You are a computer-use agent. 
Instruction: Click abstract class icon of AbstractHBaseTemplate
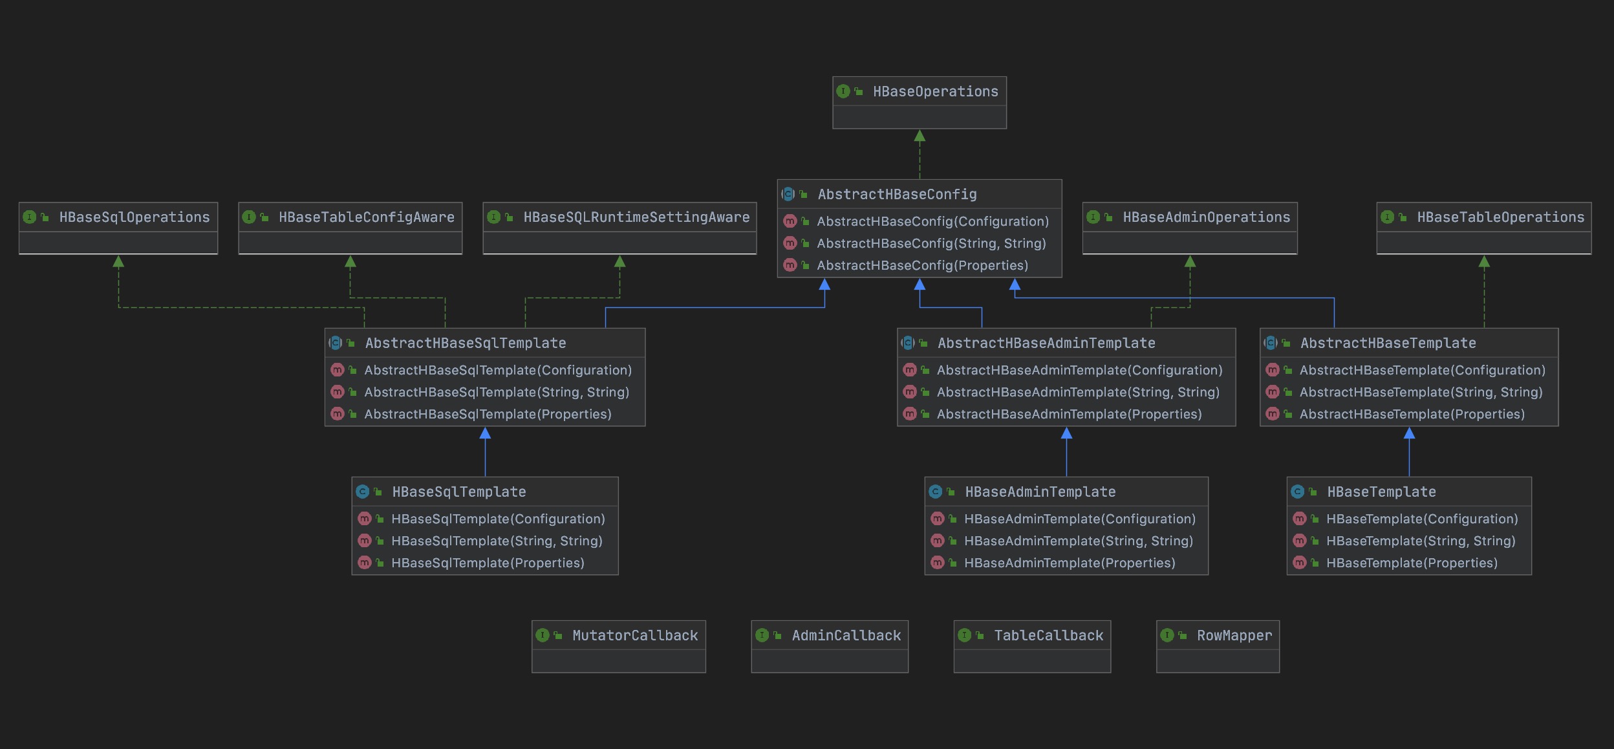coord(1271,343)
